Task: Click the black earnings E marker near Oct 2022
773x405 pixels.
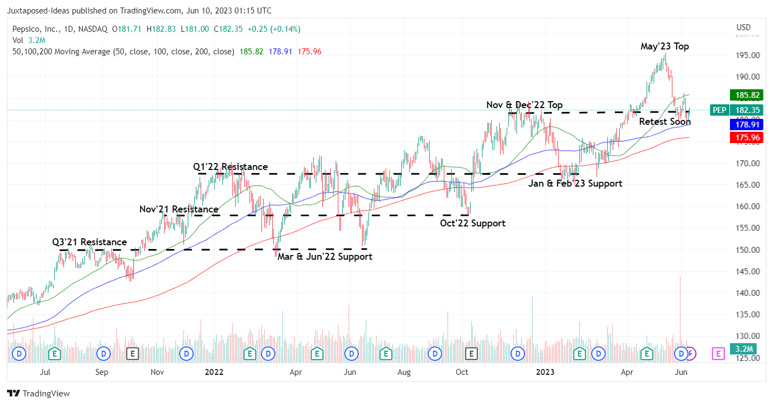Action: pyautogui.click(x=471, y=353)
